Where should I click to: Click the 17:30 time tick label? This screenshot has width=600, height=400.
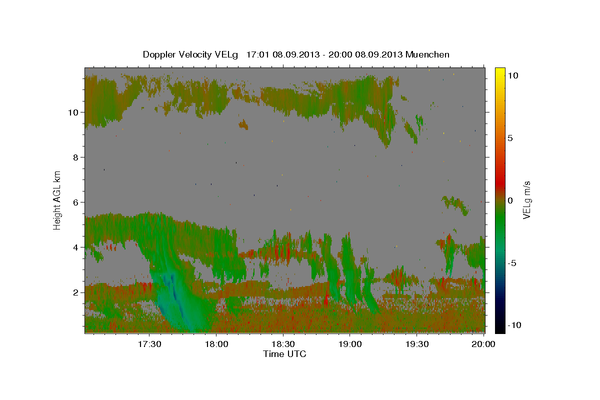coord(149,344)
